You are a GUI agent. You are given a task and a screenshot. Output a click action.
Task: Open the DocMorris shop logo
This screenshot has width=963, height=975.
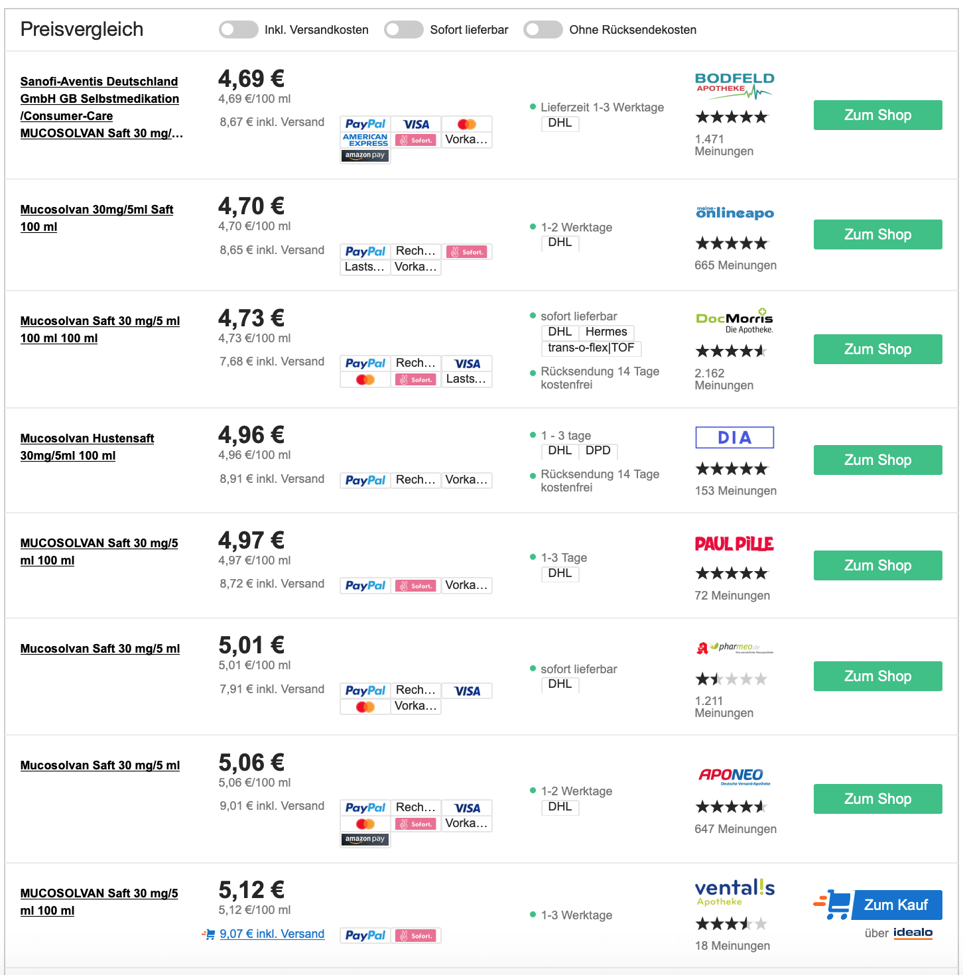click(734, 321)
